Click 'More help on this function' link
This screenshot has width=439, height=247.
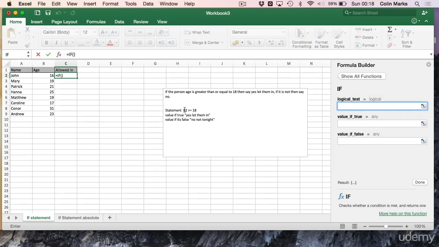pos(403,214)
